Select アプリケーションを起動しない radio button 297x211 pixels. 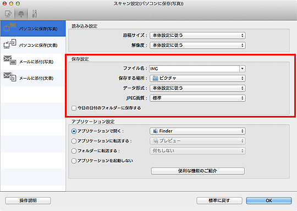point(74,161)
